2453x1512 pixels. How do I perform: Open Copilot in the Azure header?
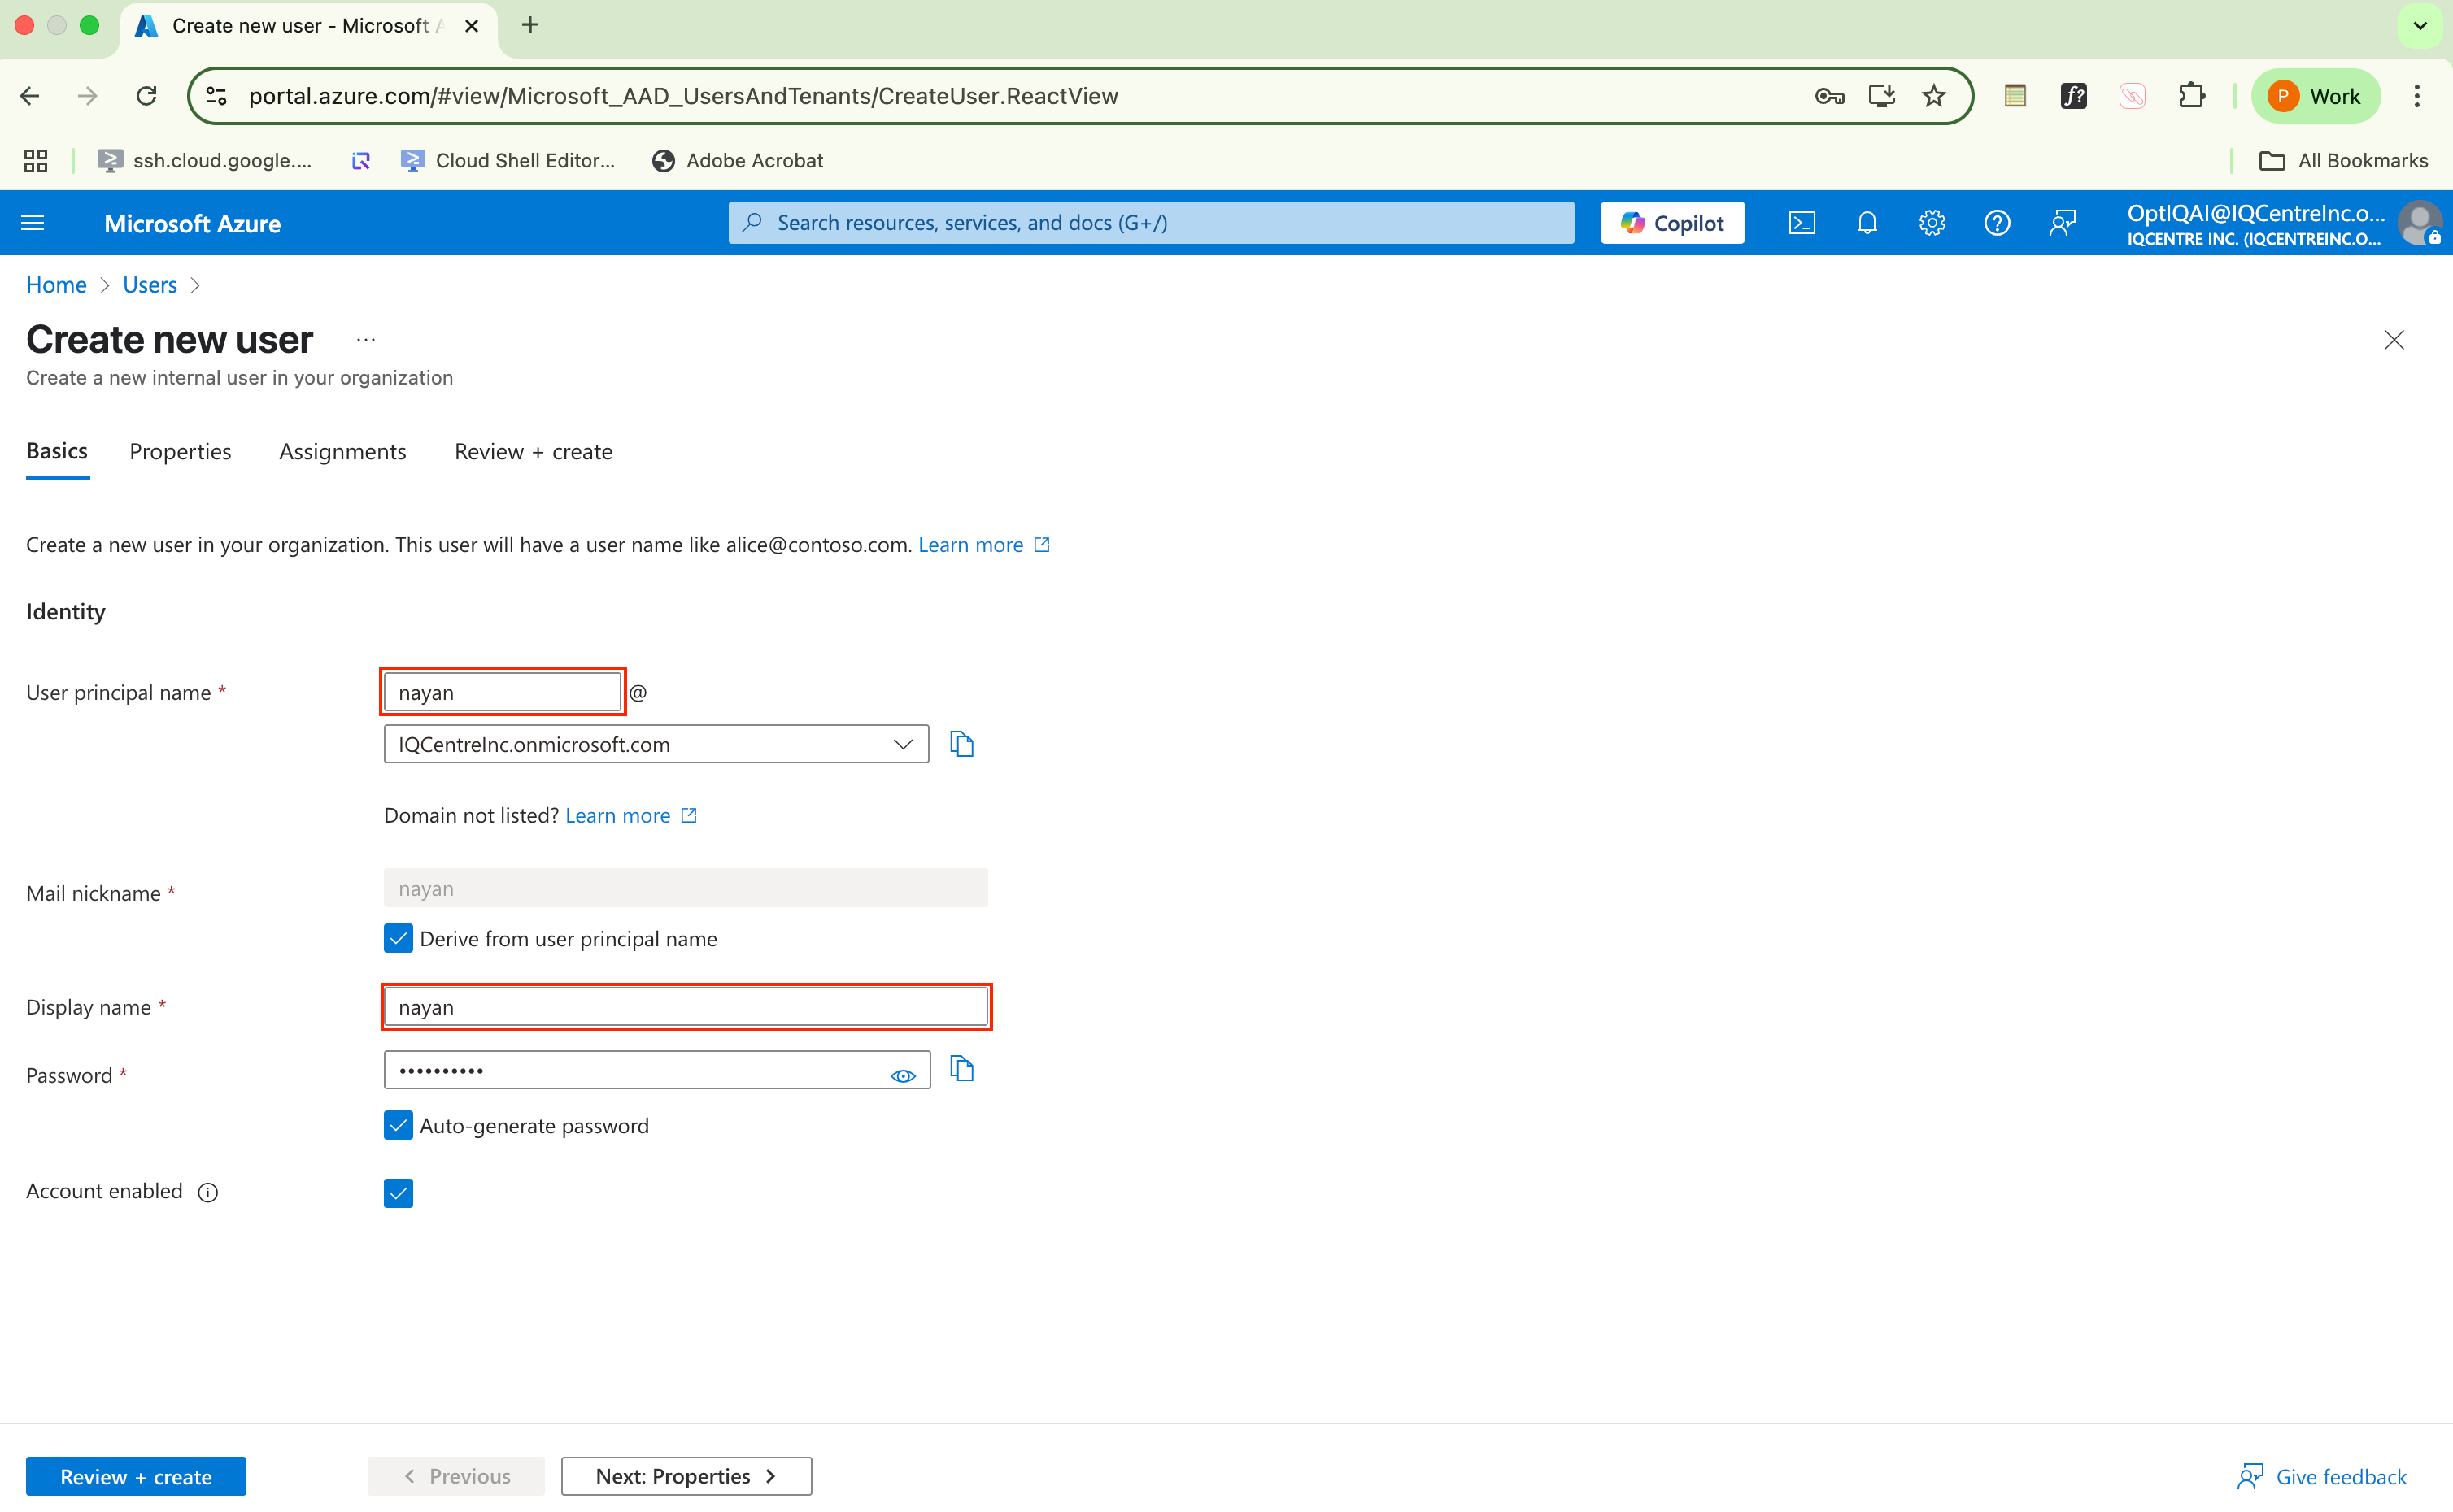point(1671,223)
